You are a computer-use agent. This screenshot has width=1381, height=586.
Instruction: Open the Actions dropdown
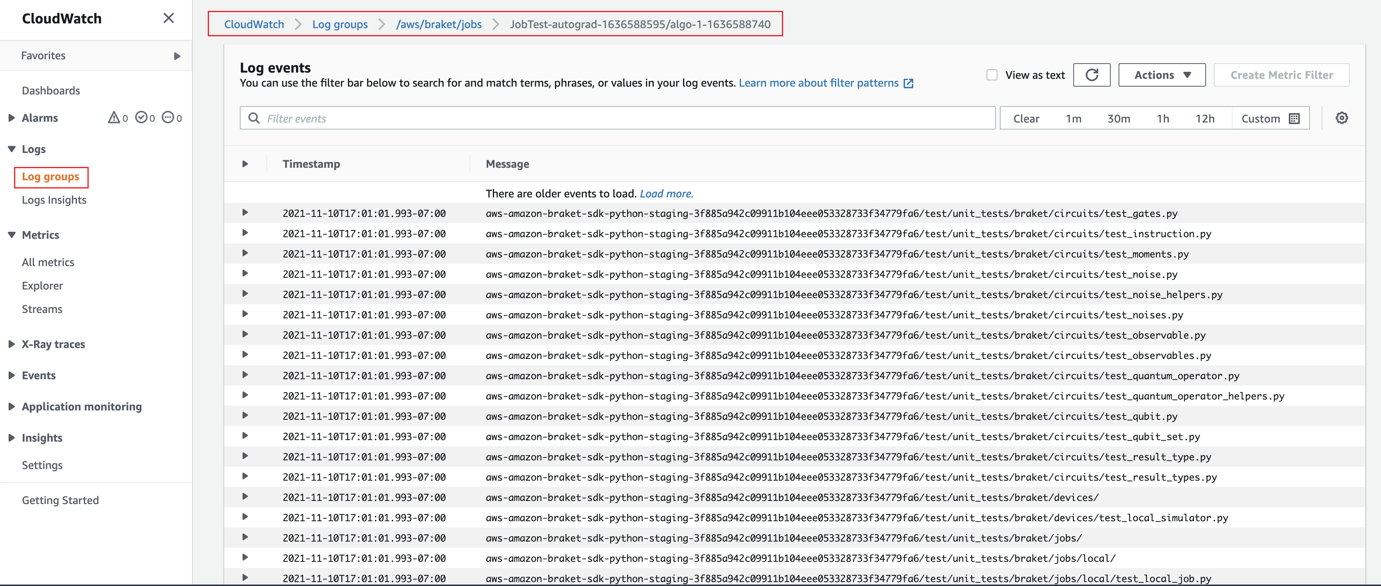[1161, 75]
